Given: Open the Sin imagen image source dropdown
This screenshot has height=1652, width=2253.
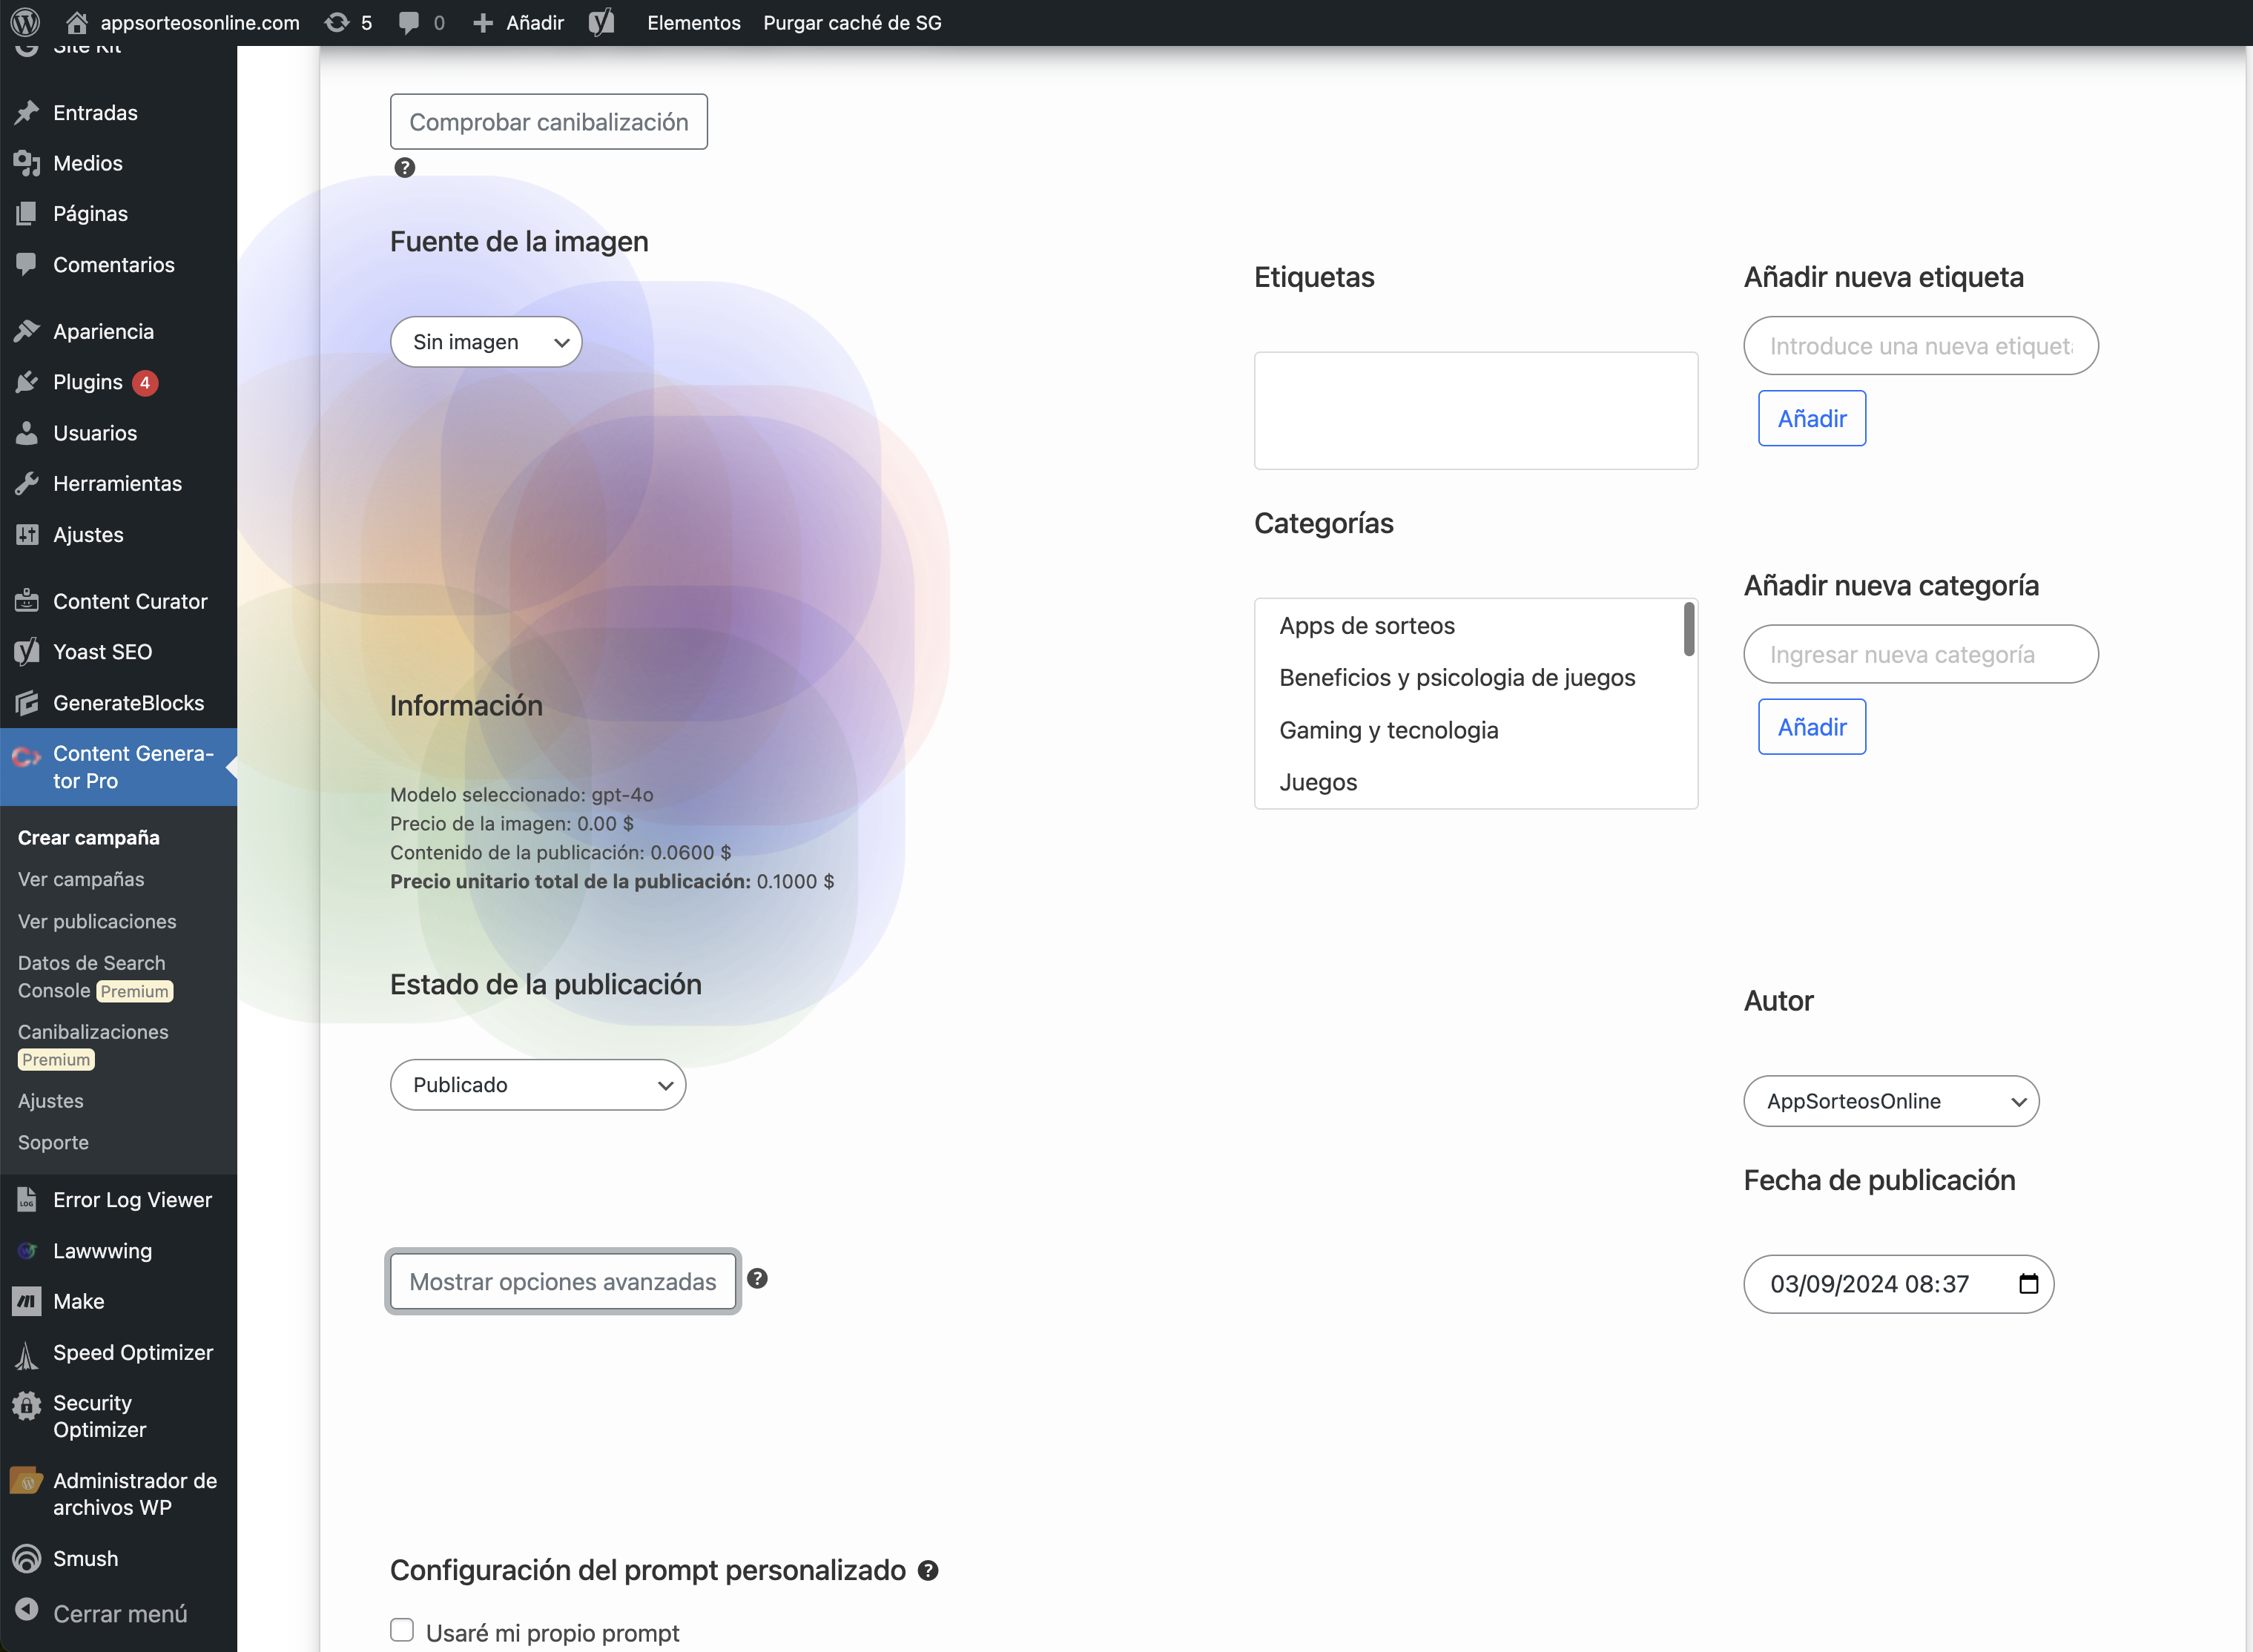Looking at the screenshot, I should tap(486, 342).
